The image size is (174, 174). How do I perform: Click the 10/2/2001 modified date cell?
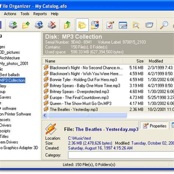[x=161, y=109]
